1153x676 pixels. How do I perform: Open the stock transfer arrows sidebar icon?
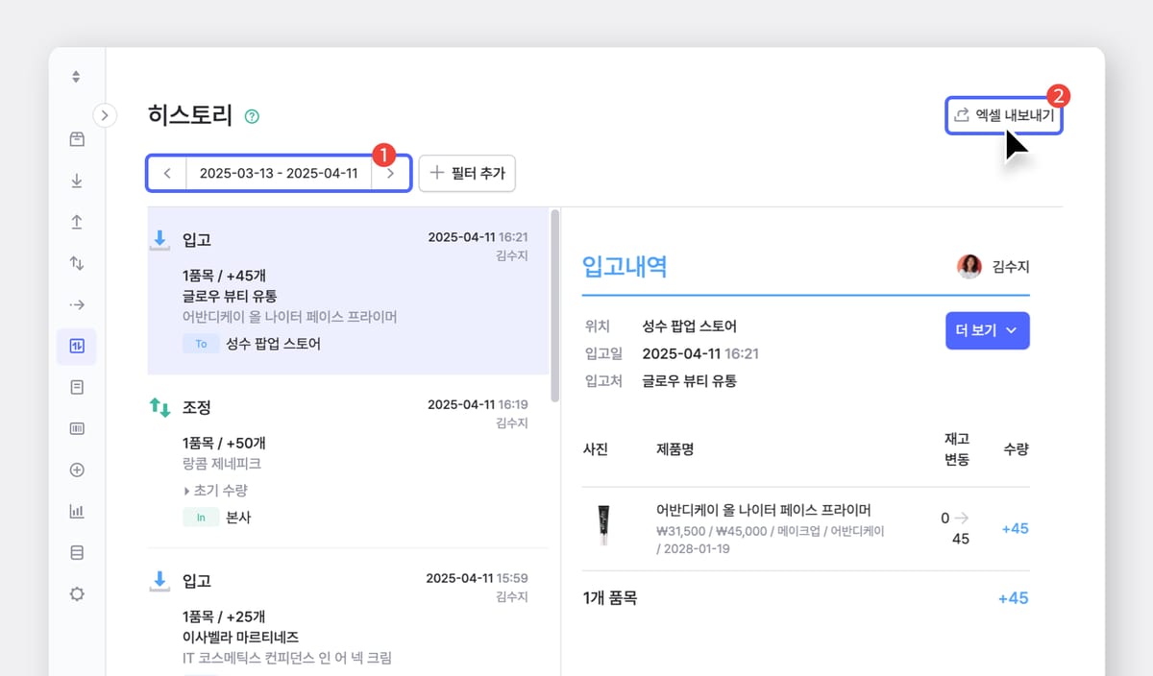76,262
